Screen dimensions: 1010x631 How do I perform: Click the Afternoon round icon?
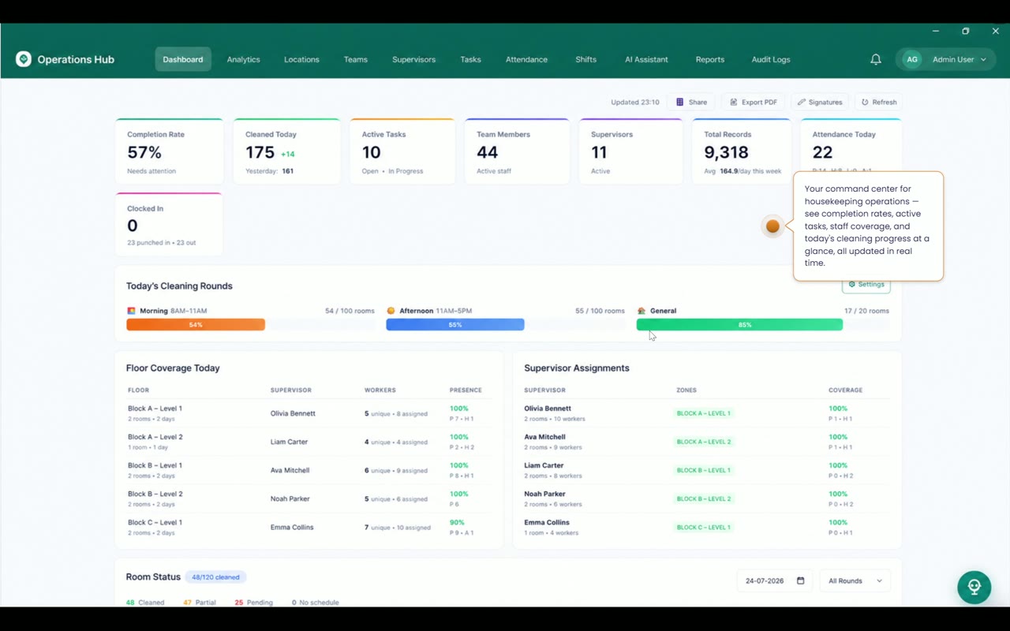pos(391,311)
